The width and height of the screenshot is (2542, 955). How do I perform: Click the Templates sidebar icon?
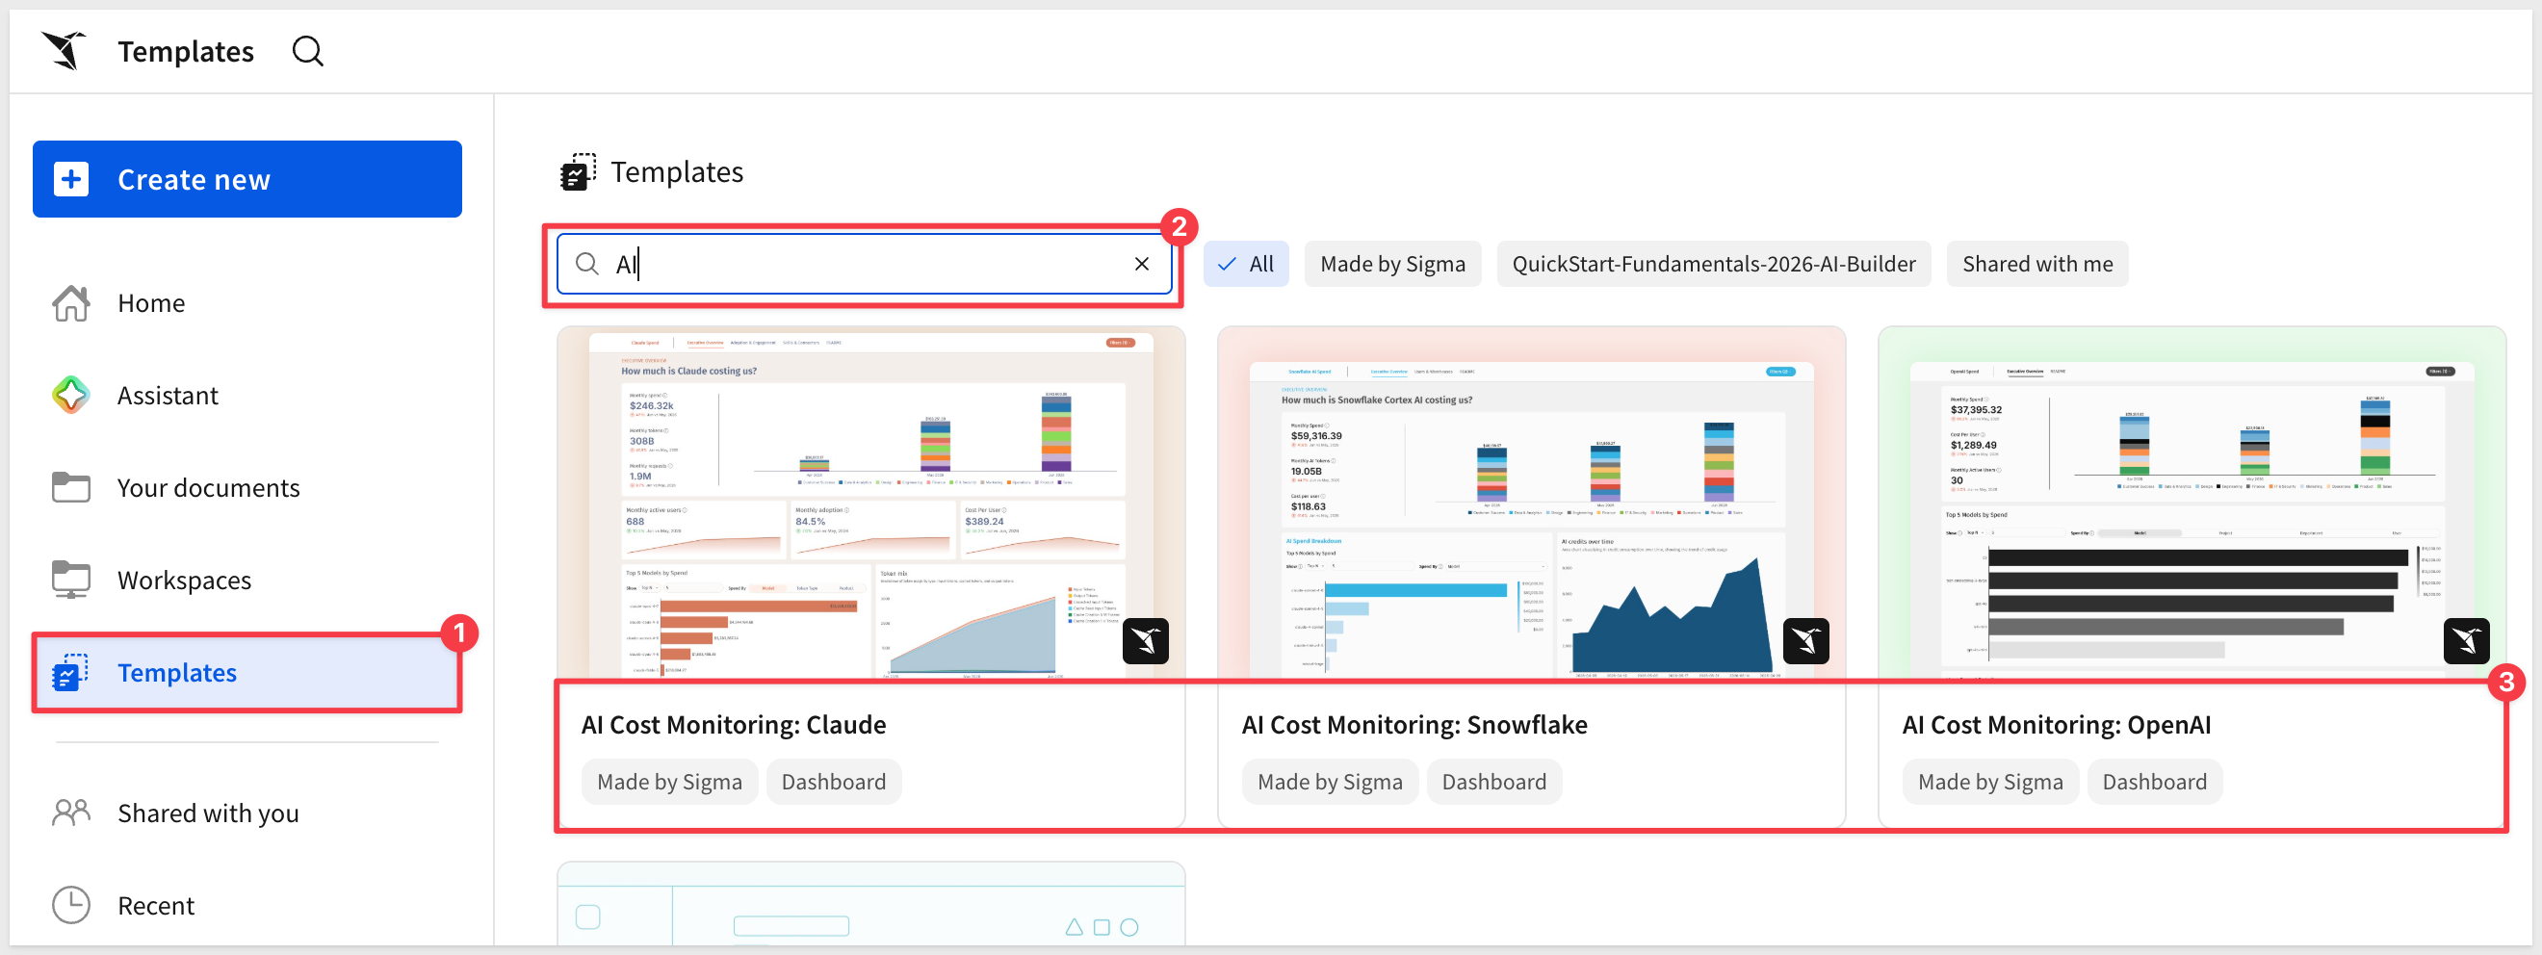pos(71,672)
